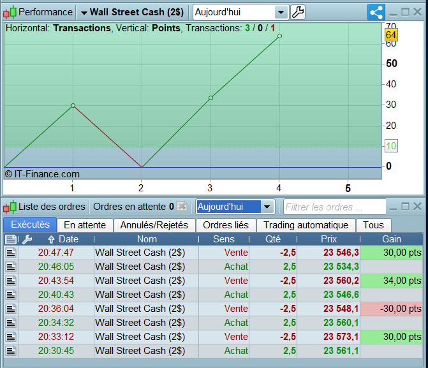The height and width of the screenshot is (368, 428).
Task: Open the wrench settings in Performance panel
Action: coord(297,12)
